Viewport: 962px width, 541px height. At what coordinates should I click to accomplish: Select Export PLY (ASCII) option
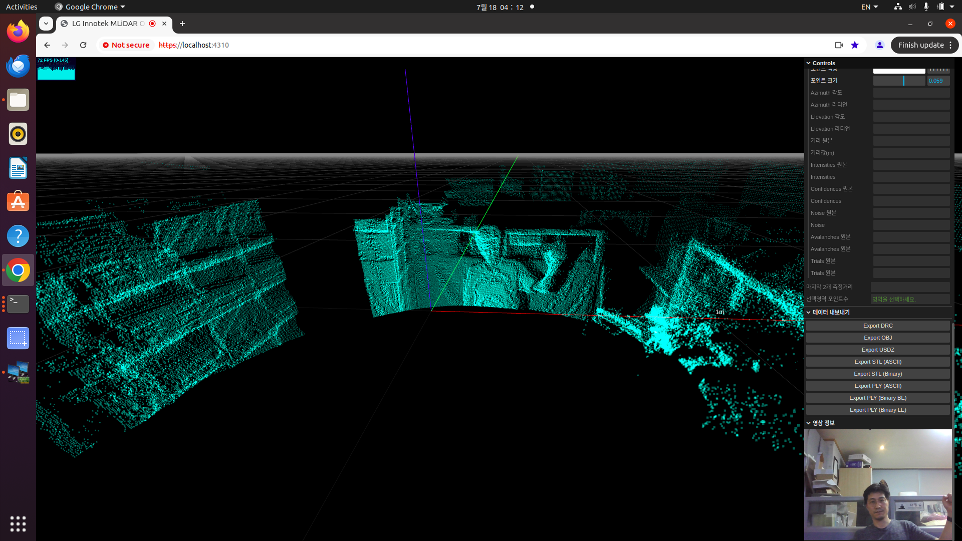[x=877, y=385]
